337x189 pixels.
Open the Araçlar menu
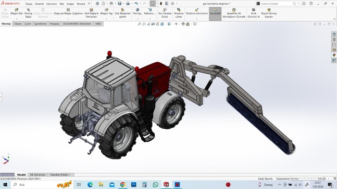(70, 4)
